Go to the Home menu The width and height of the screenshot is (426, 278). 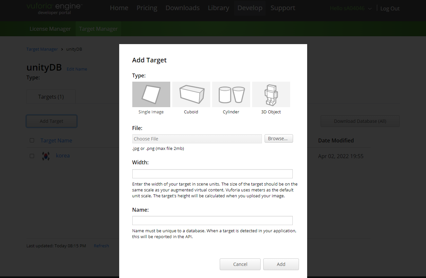pos(119,8)
